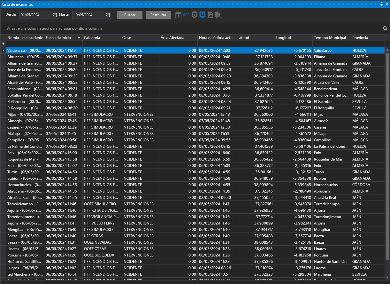Click the calendar day icon in toolbar

pyautogui.click(x=178, y=15)
